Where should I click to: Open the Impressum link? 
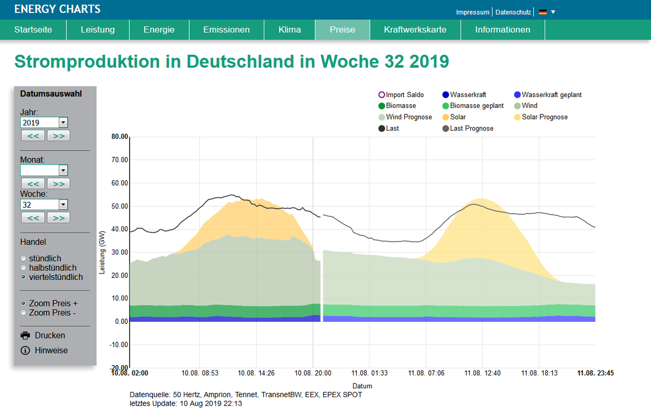click(473, 12)
